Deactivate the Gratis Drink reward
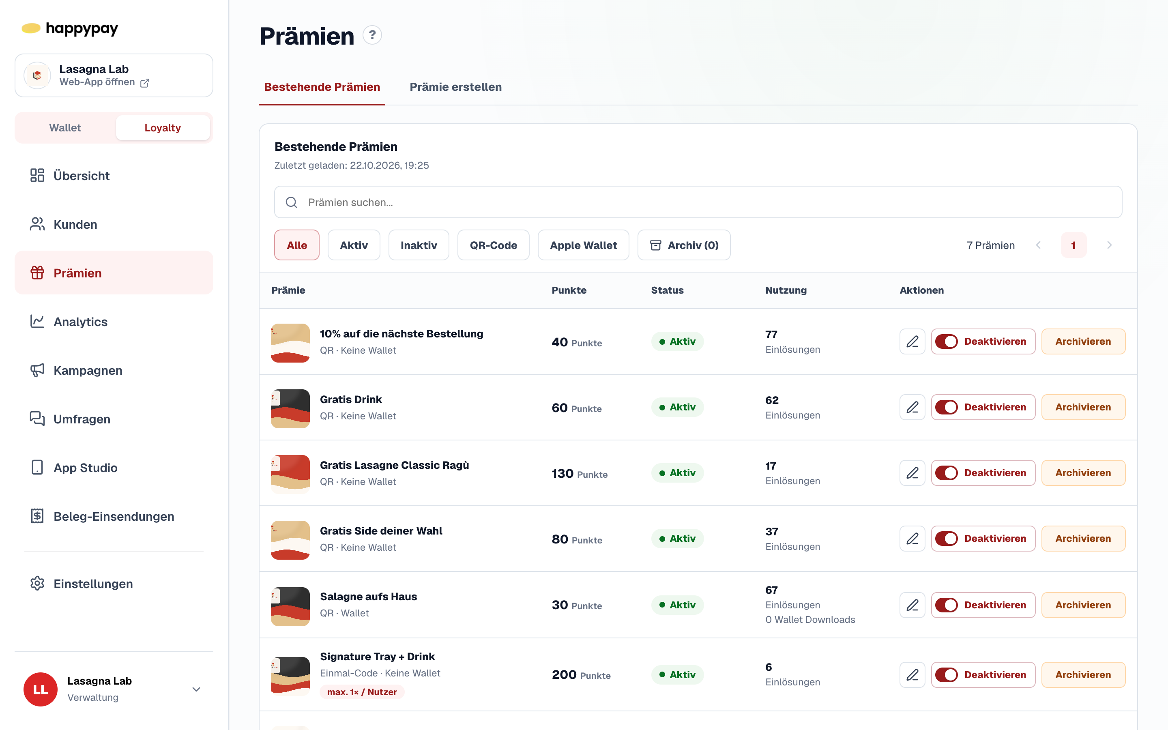The height and width of the screenshot is (730, 1168). click(983, 407)
